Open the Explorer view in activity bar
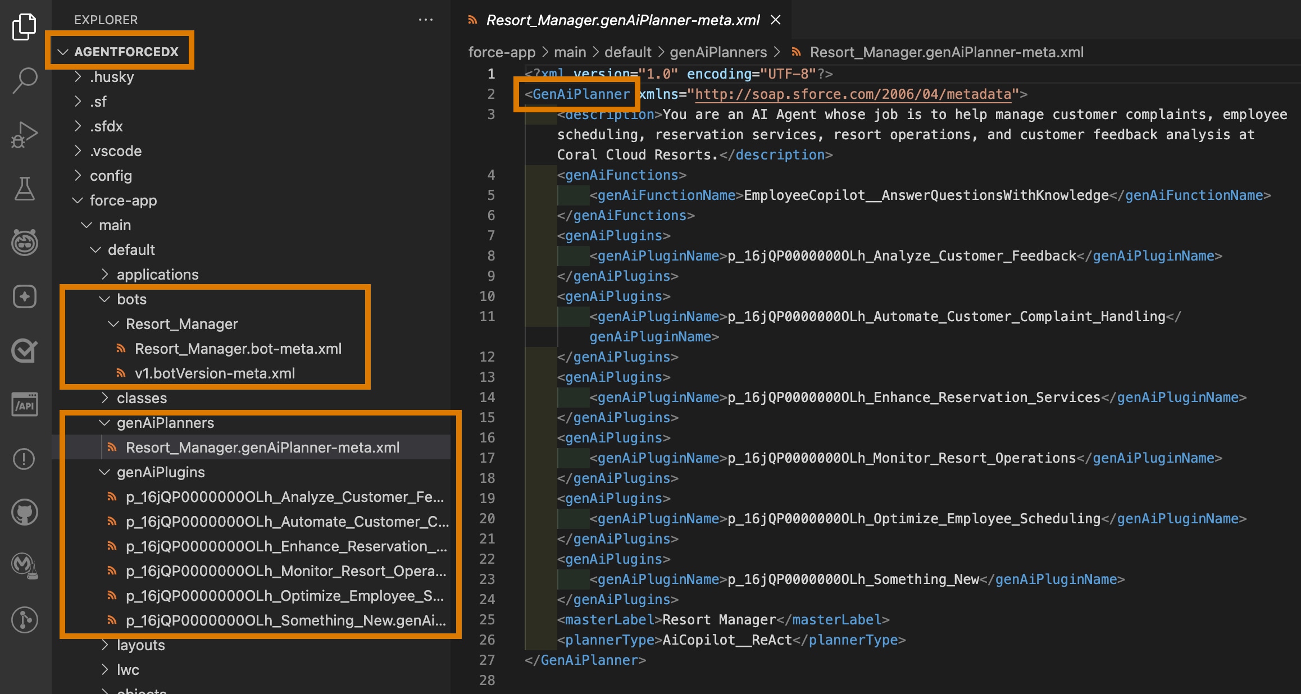 [24, 27]
